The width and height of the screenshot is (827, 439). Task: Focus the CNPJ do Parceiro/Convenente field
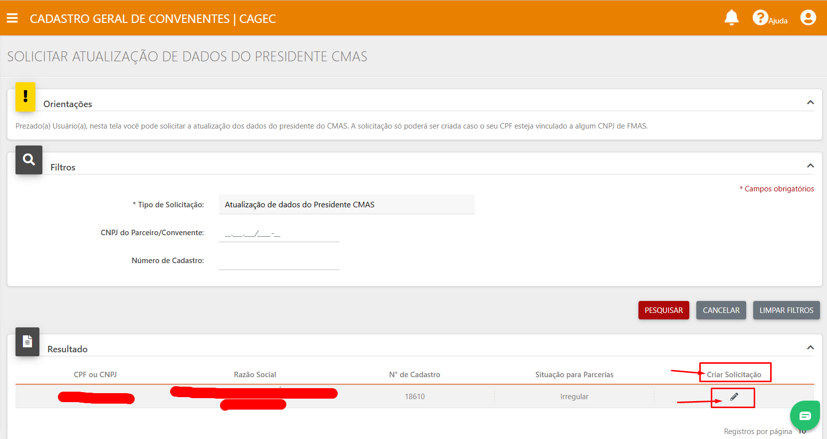[x=279, y=233]
